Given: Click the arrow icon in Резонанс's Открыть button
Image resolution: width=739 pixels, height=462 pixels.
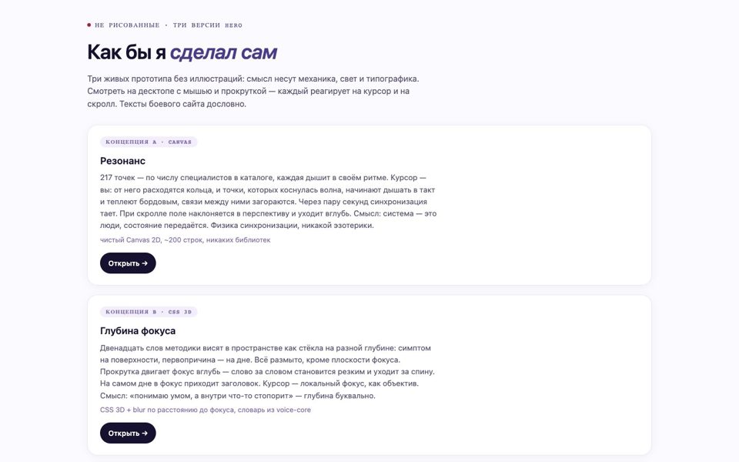Looking at the screenshot, I should point(145,263).
